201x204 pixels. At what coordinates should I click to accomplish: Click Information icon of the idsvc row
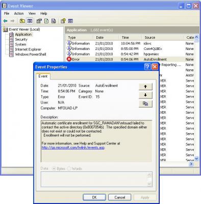[69, 43]
